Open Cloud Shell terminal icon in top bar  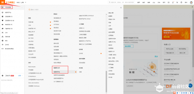point(169,2)
